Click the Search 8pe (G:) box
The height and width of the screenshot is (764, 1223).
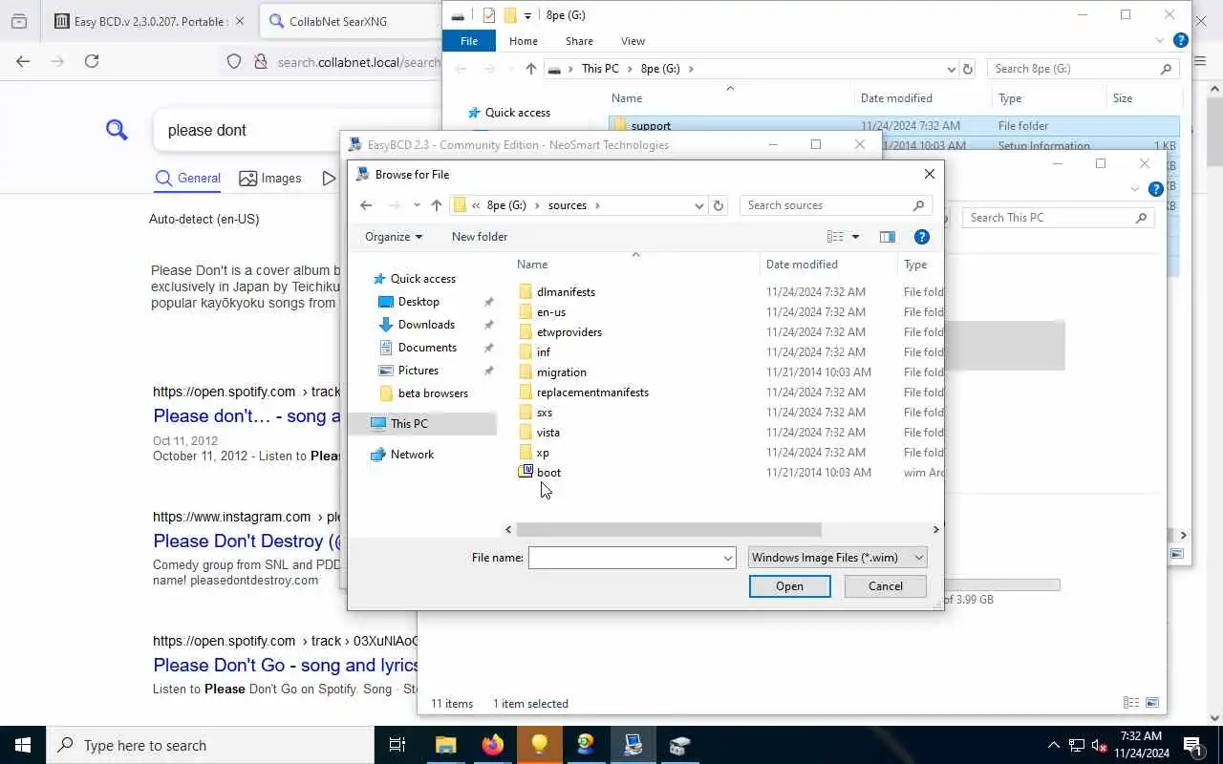1084,69
